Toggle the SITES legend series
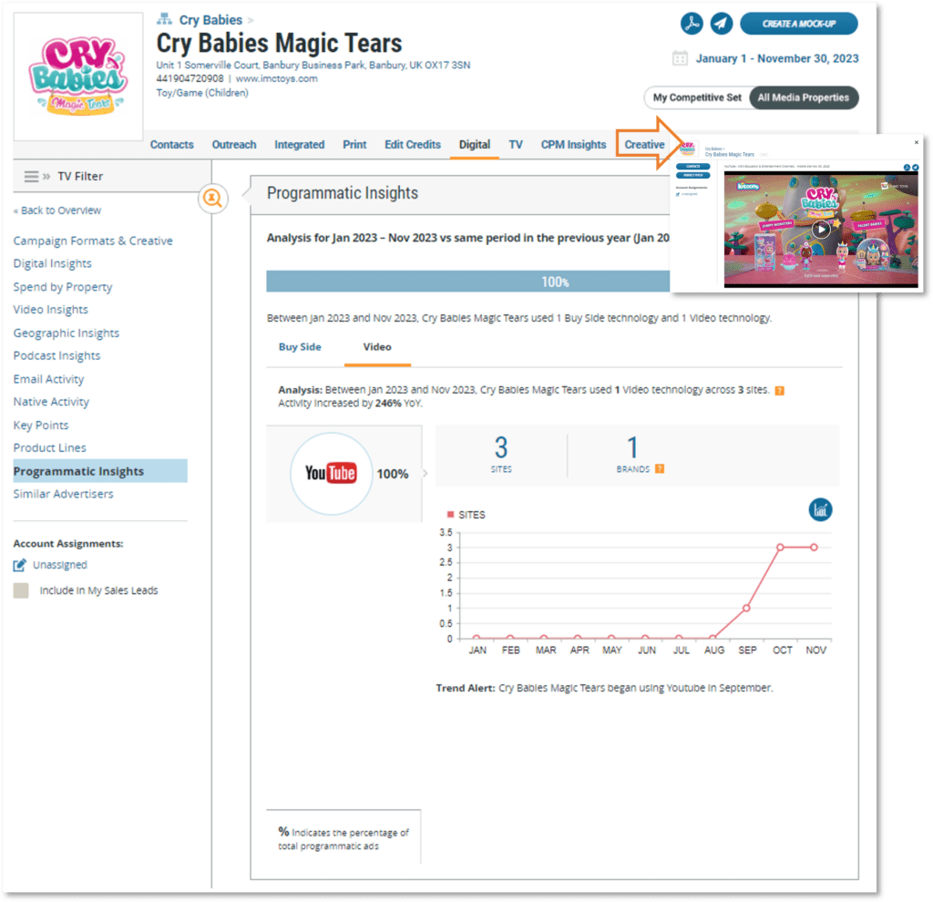The width and height of the screenshot is (933, 902). coord(466,515)
